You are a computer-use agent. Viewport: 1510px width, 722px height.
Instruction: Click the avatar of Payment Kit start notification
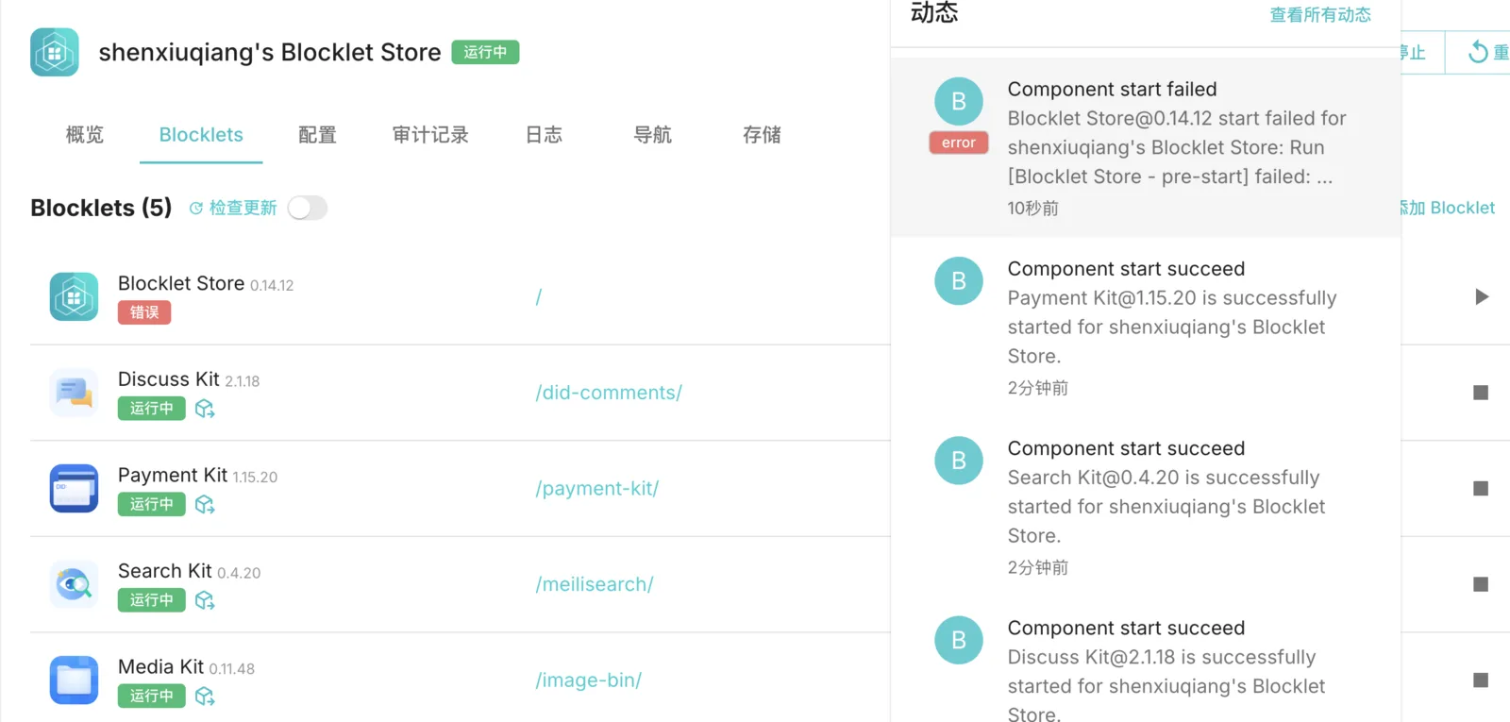[x=959, y=280]
